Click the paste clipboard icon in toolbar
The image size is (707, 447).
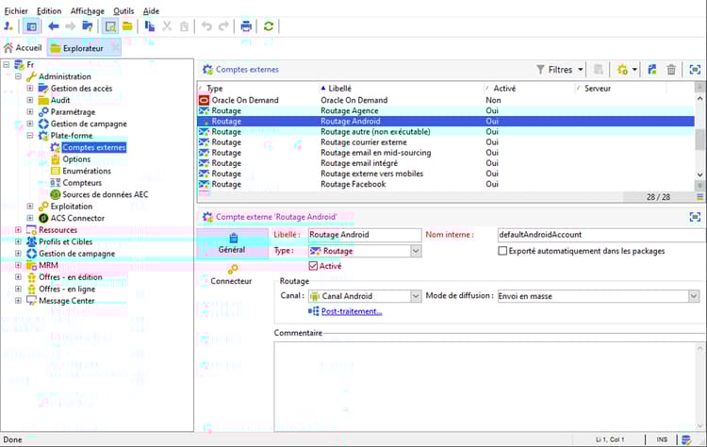point(184,26)
